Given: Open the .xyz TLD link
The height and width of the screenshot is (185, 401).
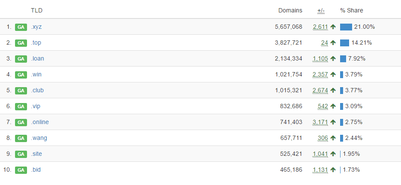Looking at the screenshot, I should tap(36, 27).
